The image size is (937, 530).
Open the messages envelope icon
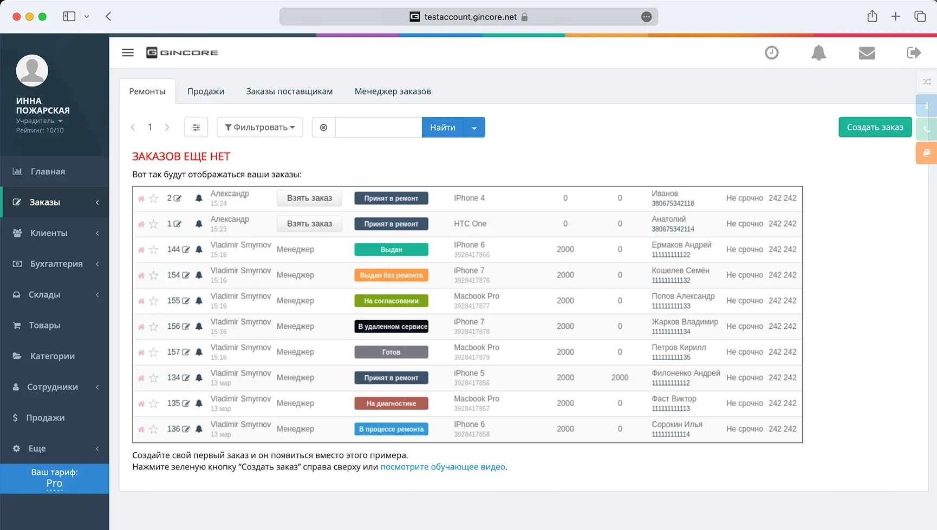click(867, 52)
